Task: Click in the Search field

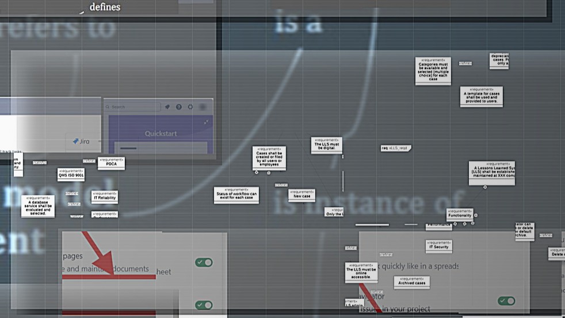Action: [132, 107]
